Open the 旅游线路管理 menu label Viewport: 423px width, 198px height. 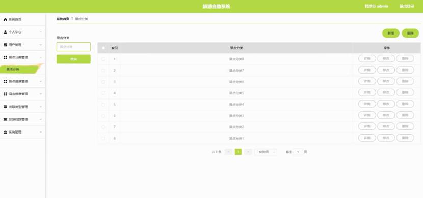tap(18, 119)
